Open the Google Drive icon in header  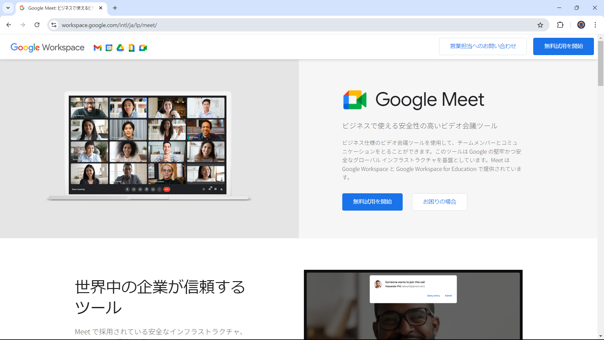tap(120, 48)
